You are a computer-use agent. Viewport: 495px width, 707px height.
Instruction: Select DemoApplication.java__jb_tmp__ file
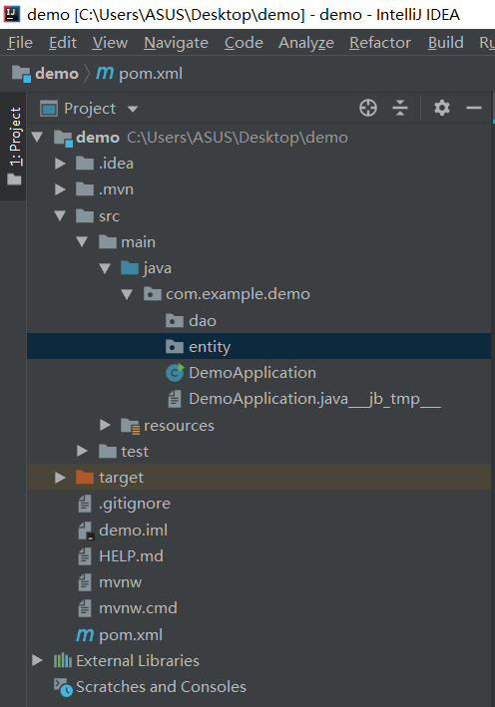pos(314,399)
